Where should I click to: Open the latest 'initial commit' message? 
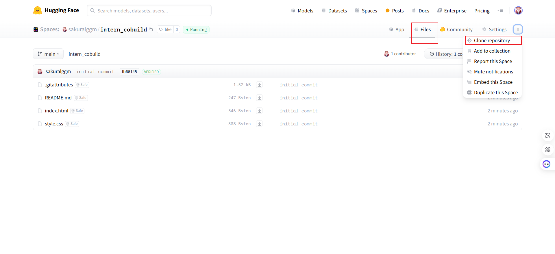coord(95,72)
